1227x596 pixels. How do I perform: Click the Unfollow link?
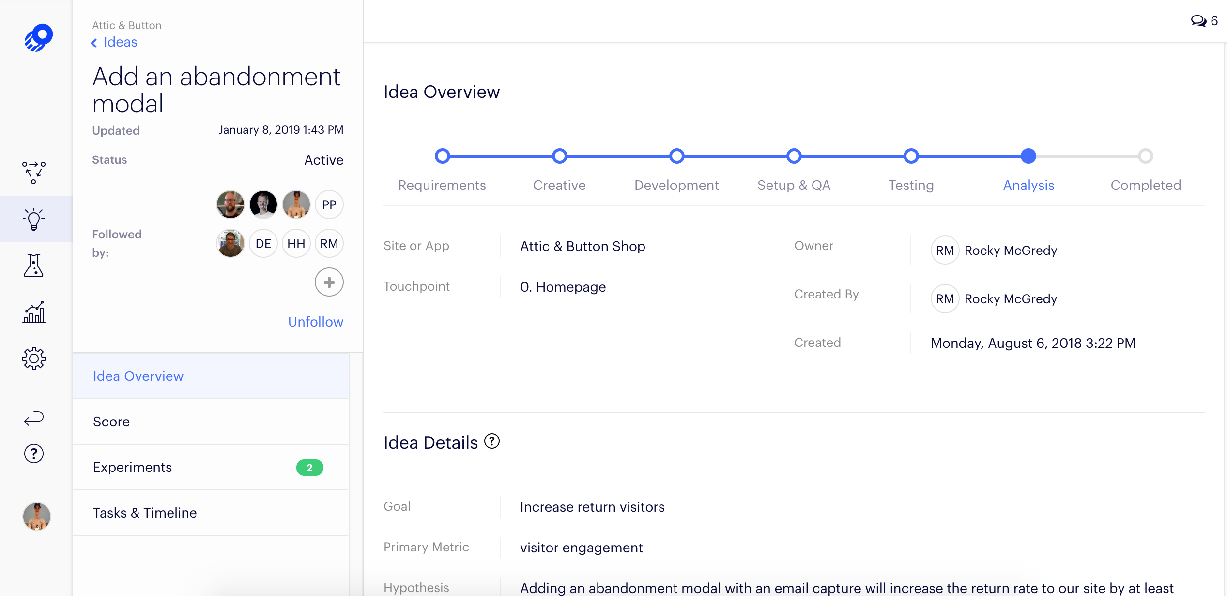pos(315,322)
